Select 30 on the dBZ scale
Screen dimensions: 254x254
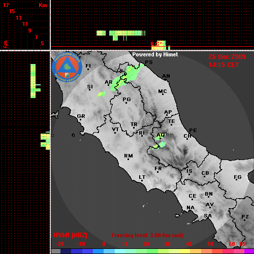(x=168, y=244)
